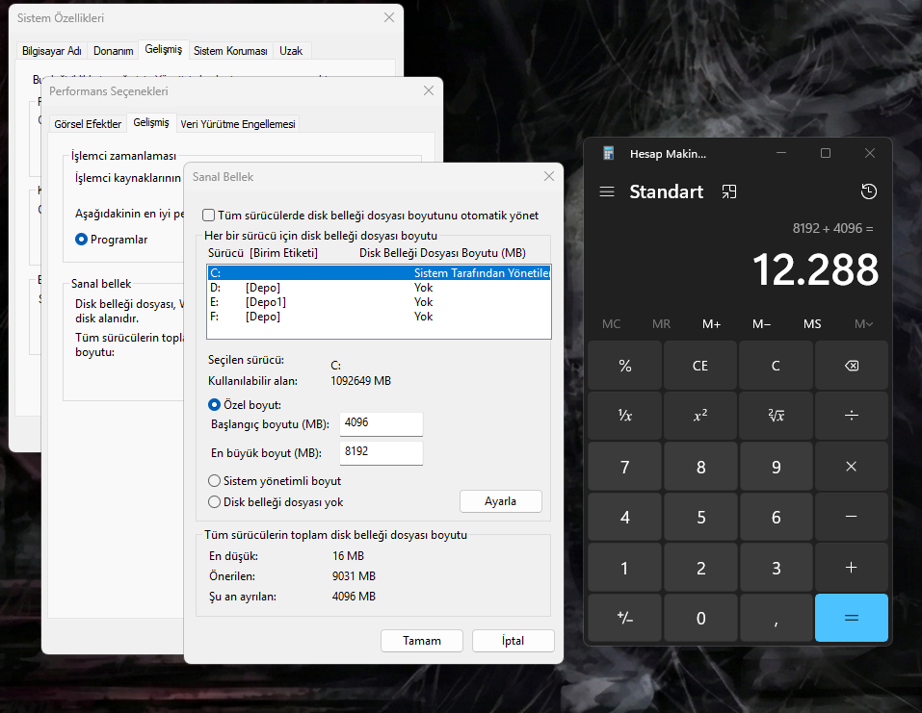The height and width of the screenshot is (713, 922).
Task: Close the Sanal Bellek dialog
Action: pos(548,176)
